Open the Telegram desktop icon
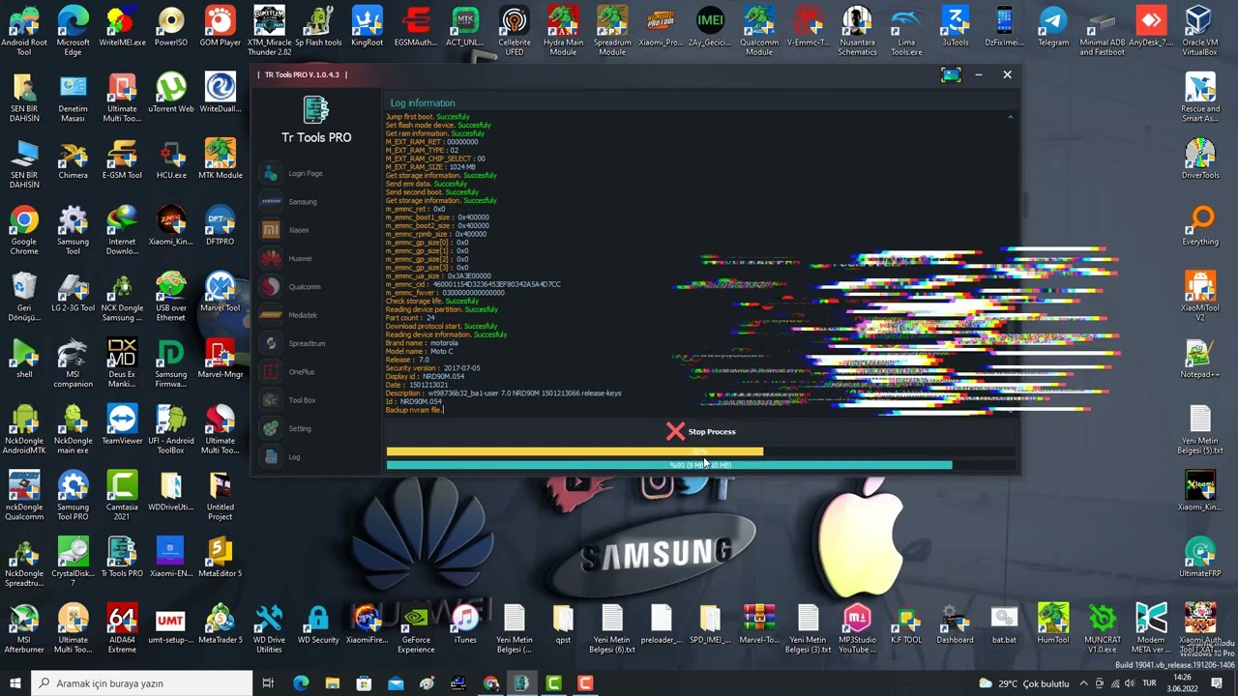Screen dimensions: 1238x696 [x=1053, y=28]
